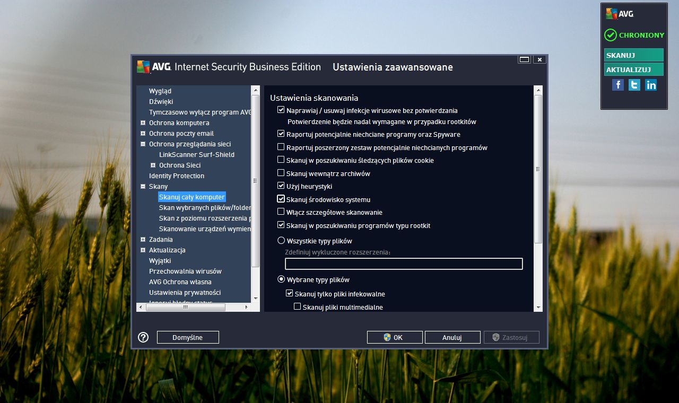This screenshot has height=403, width=679.
Task: Click the Anuluj button
Action: click(x=452, y=337)
